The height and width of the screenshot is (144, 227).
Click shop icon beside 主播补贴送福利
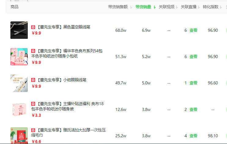coord(33,104)
